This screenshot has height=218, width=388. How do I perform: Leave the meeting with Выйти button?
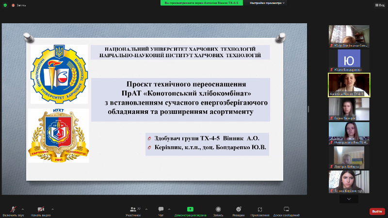point(377,211)
